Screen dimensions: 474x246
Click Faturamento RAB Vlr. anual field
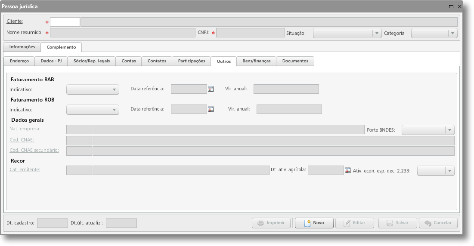tap(286, 89)
